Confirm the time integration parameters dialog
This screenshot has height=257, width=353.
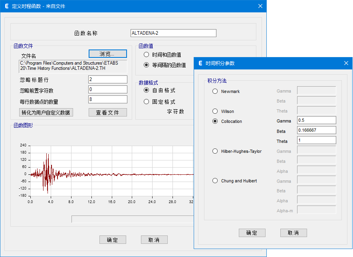point(252,233)
